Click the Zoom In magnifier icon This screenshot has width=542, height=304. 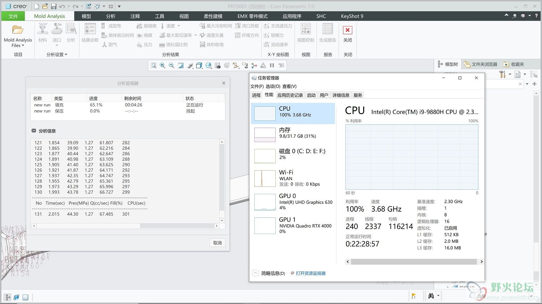pos(163,65)
